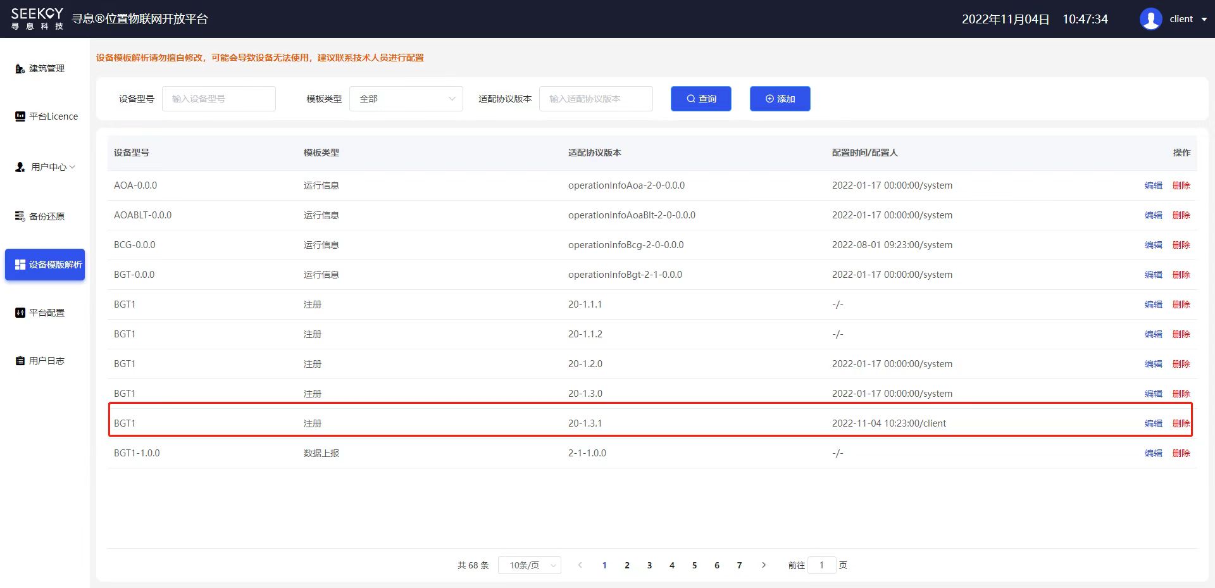
Task: Select the 设备模版解析 menu item
Action: tap(45, 265)
